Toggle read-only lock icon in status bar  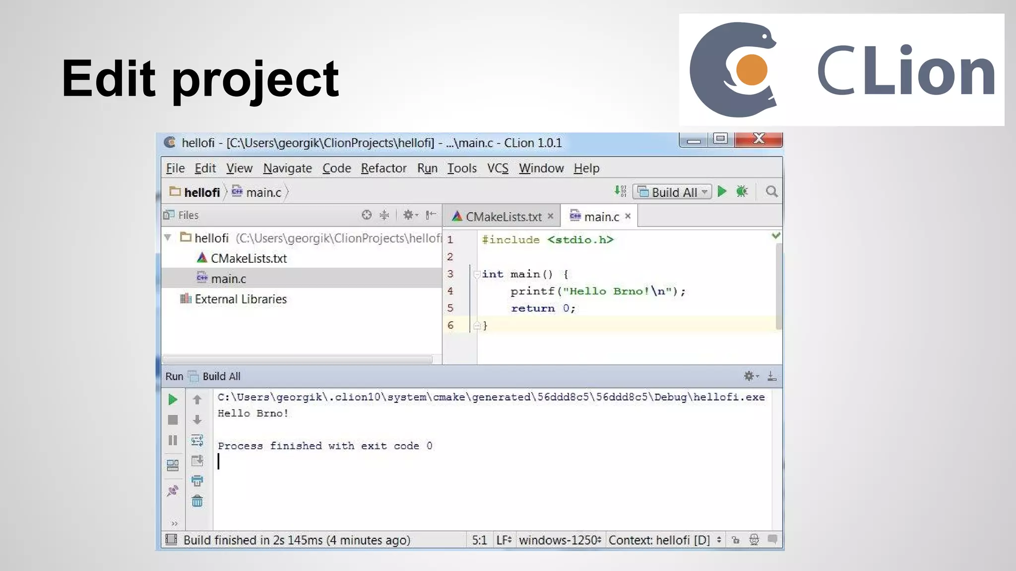tap(736, 540)
